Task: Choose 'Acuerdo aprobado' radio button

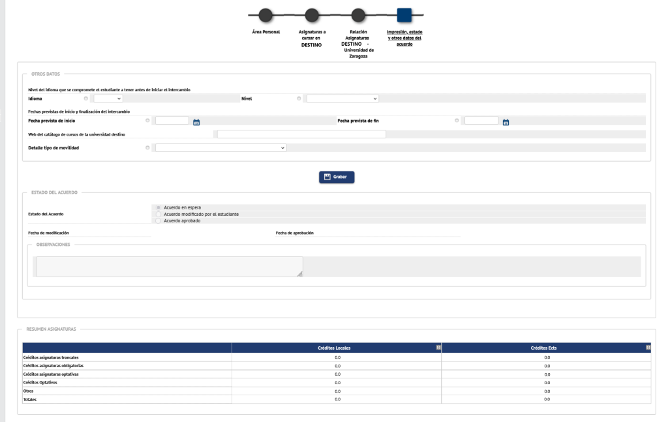Action: [x=159, y=220]
